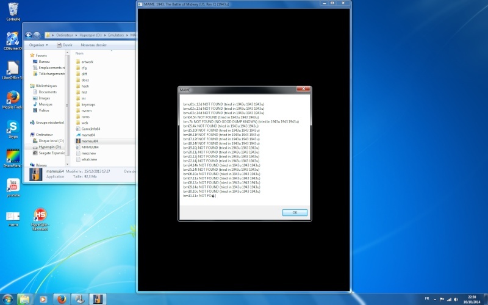Close the MAME error dialog
Screen dimensions: 488x305
tap(303, 89)
